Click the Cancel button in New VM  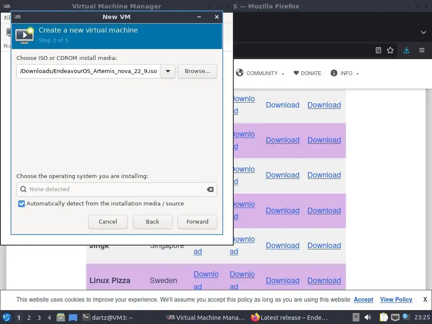[x=108, y=222]
